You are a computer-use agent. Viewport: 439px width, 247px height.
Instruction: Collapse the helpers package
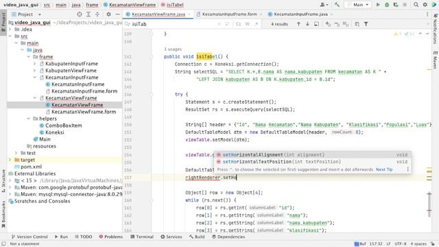29,119
